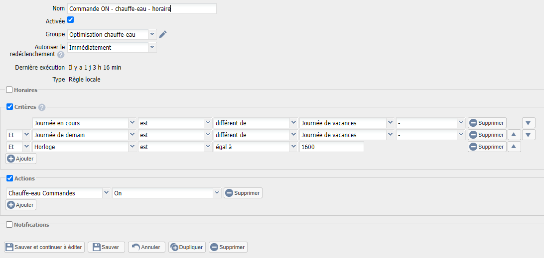Click the help icon next to Critères

(x=42, y=107)
